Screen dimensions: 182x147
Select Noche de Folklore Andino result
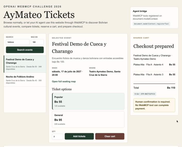[x=25, y=80]
